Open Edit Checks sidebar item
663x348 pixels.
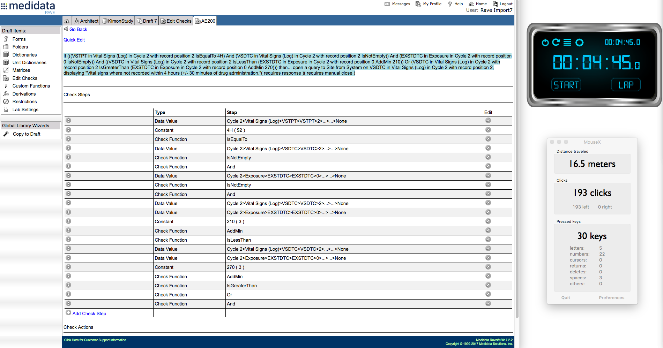tap(25, 78)
